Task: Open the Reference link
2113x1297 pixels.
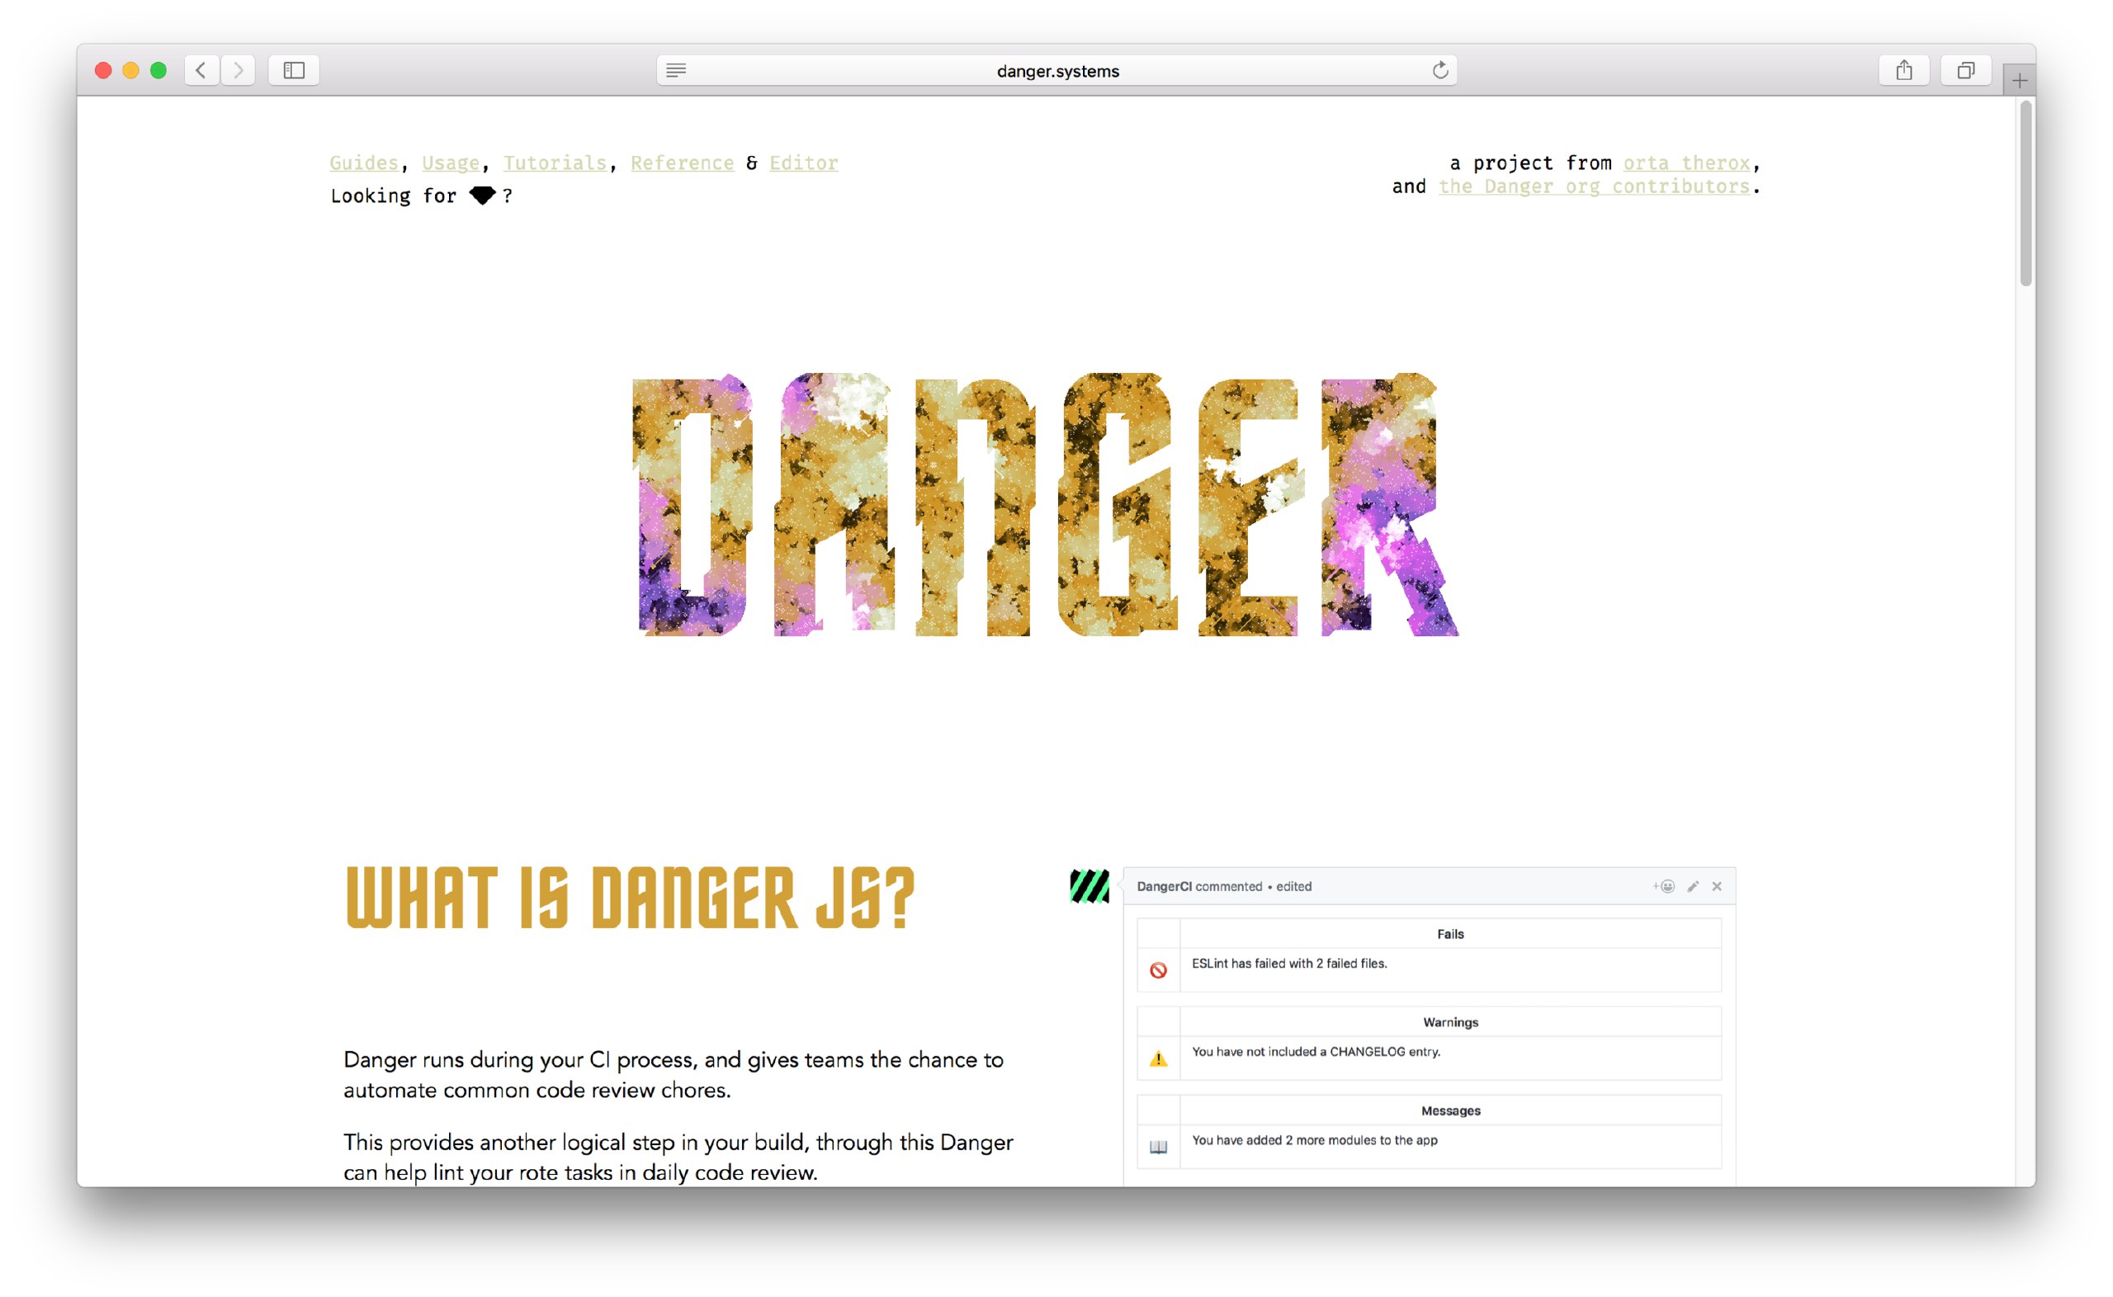Action: pos(682,163)
